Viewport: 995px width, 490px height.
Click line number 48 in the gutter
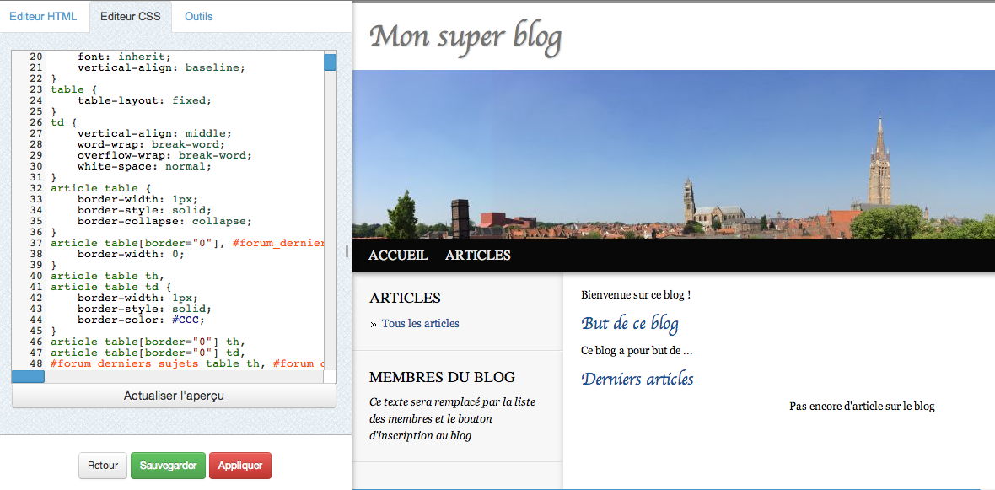coord(36,363)
